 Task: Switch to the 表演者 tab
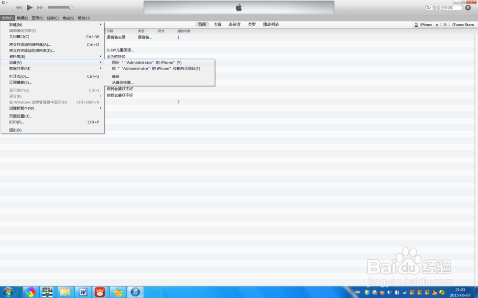click(x=235, y=24)
